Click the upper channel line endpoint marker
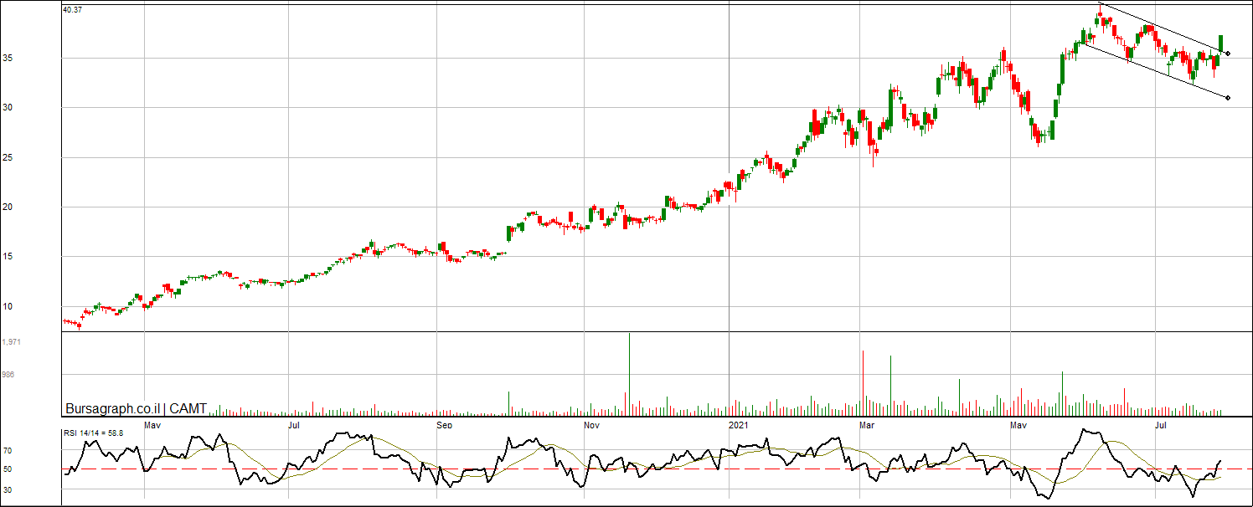This screenshot has width=1253, height=507. click(1227, 54)
